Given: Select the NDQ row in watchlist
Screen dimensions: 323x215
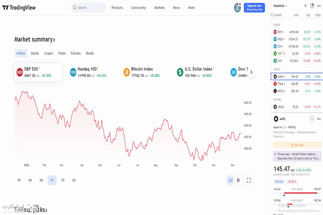Looking at the screenshot, I should [297, 39].
